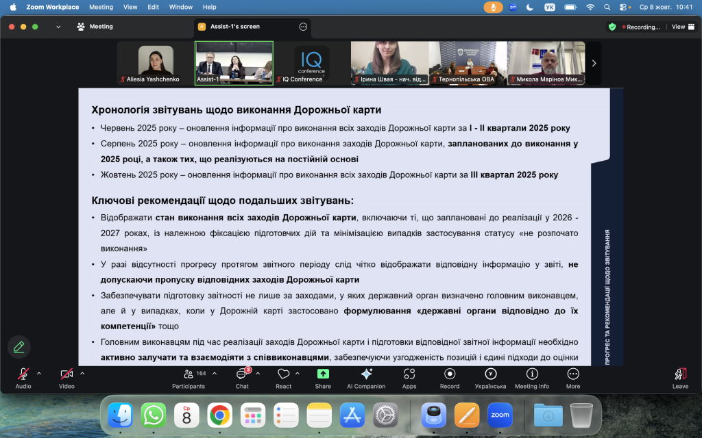Open the Meeting menu in menu bar
The image size is (702, 438).
[101, 7]
